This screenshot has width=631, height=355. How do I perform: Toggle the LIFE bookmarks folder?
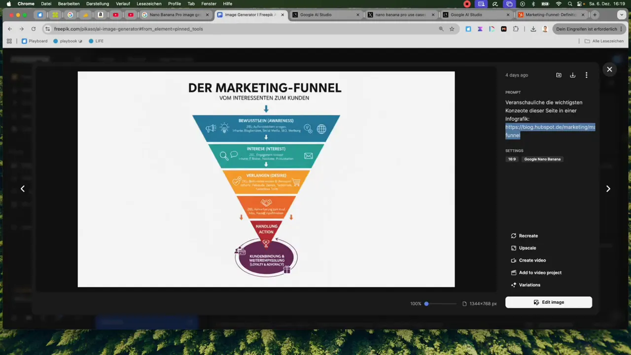tap(96, 41)
